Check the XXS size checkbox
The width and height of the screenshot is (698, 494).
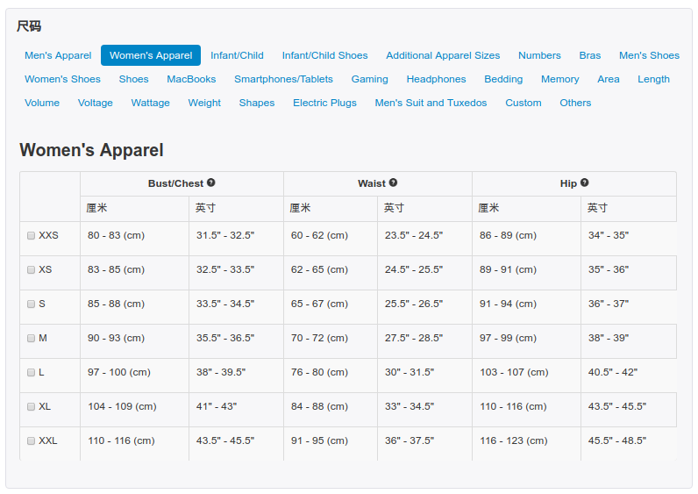click(x=32, y=236)
